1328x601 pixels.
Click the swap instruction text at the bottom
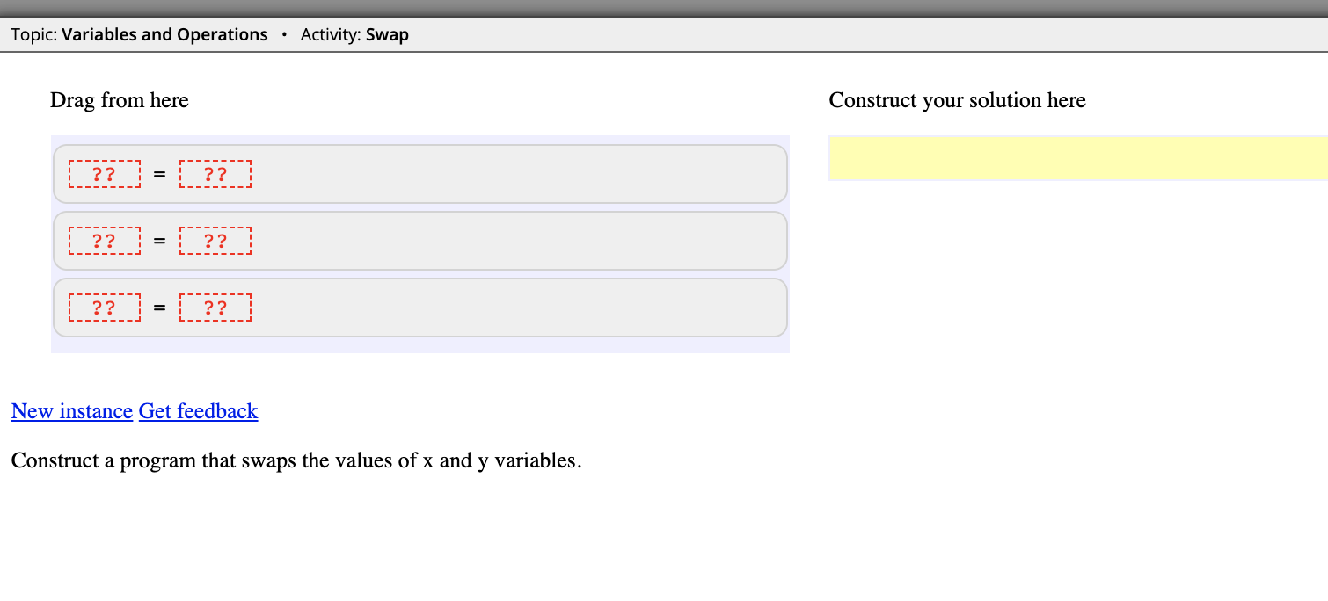pos(295,460)
